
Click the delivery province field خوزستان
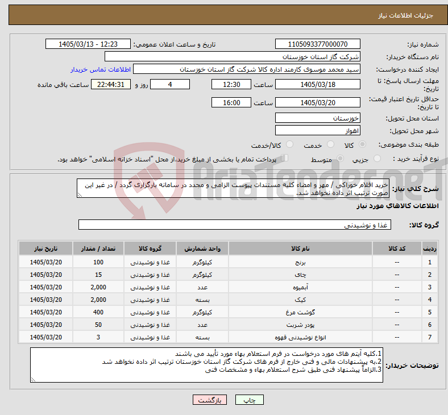point(317,118)
